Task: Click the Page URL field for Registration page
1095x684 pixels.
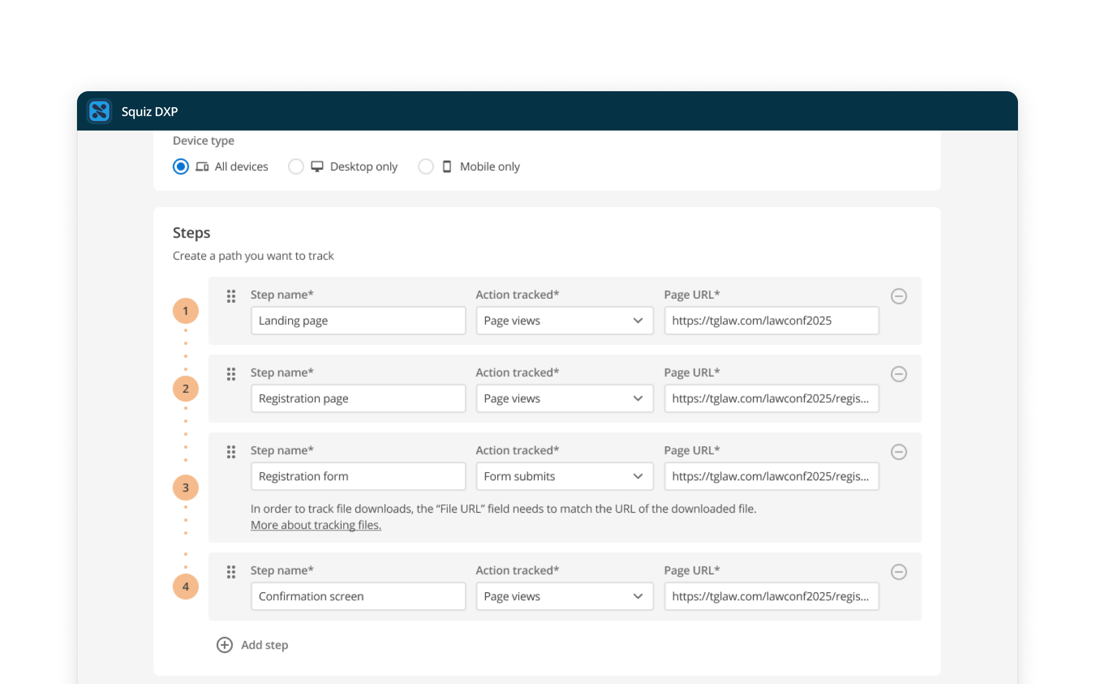Action: [x=772, y=398]
